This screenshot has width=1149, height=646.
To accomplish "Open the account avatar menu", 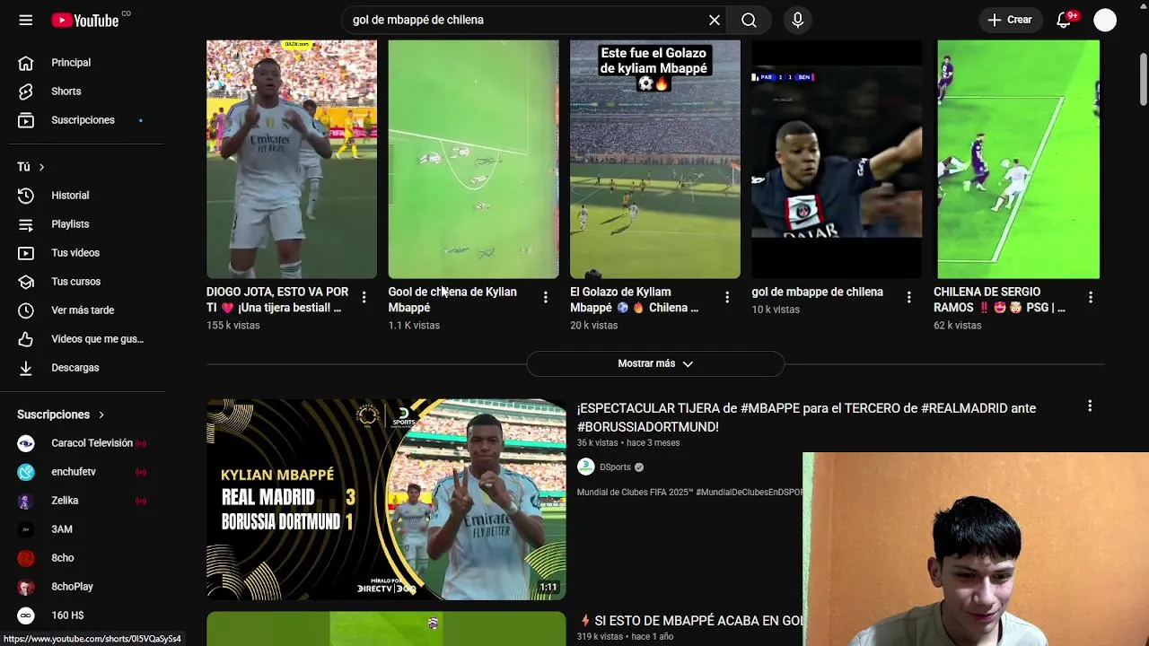I will [x=1105, y=20].
